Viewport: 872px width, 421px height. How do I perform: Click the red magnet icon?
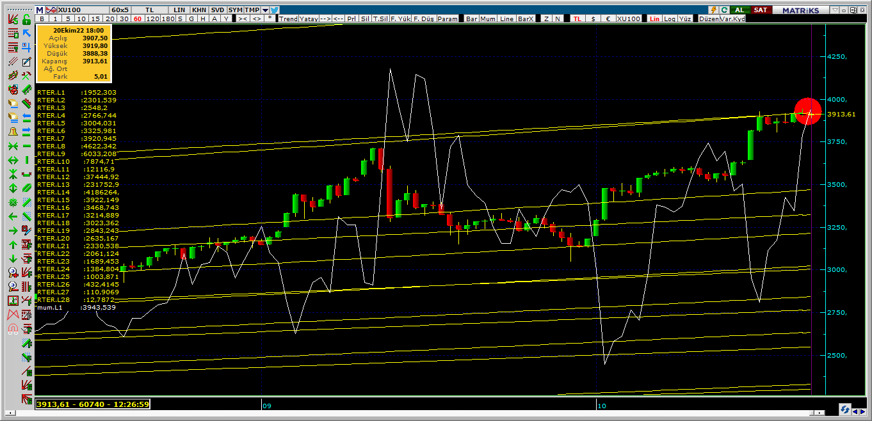click(13, 329)
